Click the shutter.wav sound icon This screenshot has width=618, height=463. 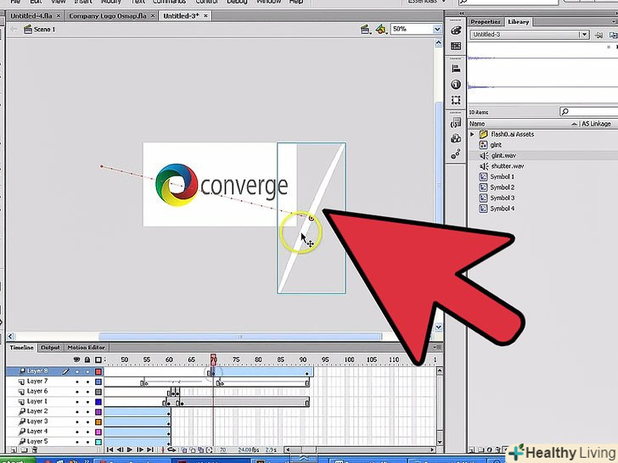(x=484, y=166)
